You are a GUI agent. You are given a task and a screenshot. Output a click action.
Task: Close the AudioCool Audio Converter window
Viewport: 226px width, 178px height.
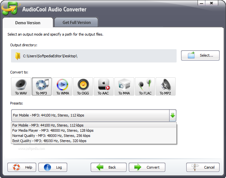click(x=211, y=3)
